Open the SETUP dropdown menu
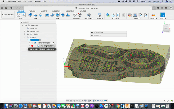 point(21,19)
